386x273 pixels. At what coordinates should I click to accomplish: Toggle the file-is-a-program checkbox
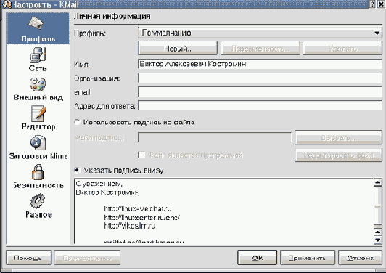coord(141,155)
